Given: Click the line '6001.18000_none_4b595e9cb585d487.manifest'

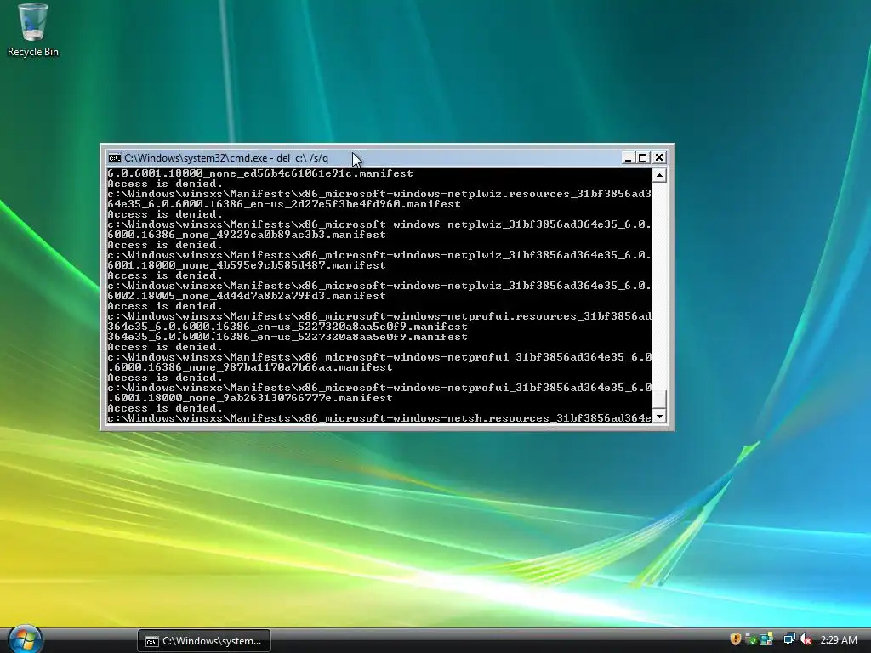Looking at the screenshot, I should pos(247,265).
